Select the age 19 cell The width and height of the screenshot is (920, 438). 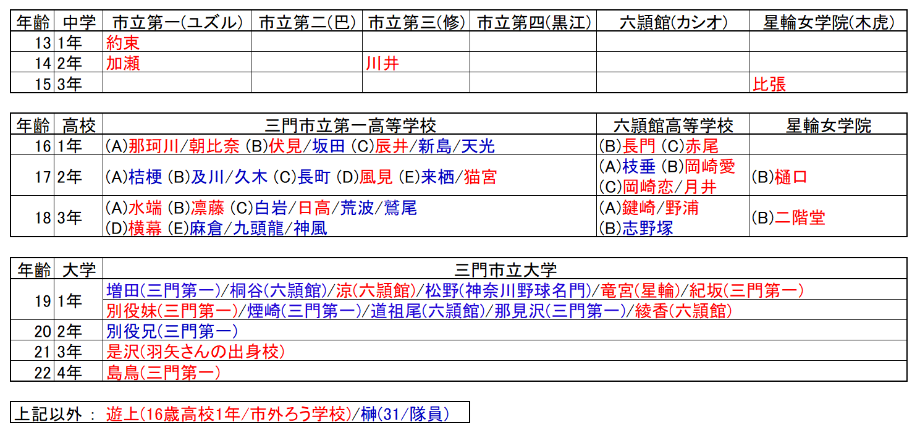pyautogui.click(x=32, y=300)
